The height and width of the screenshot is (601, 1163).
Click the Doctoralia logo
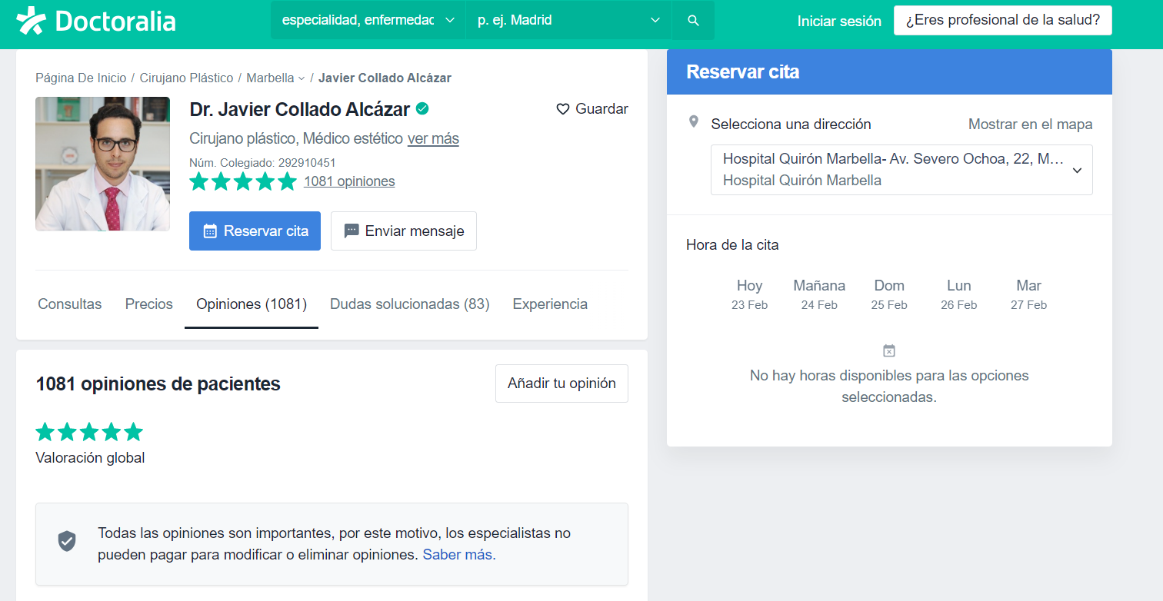tap(96, 21)
